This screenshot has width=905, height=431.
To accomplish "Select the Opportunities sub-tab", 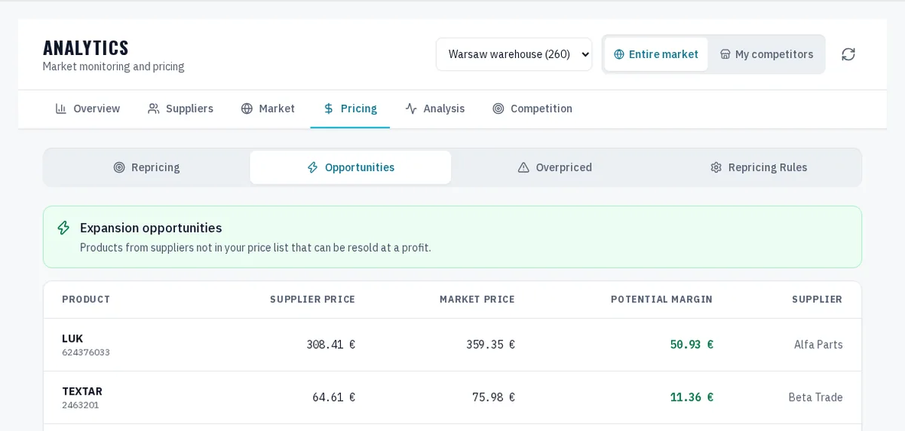I will pyautogui.click(x=351, y=167).
